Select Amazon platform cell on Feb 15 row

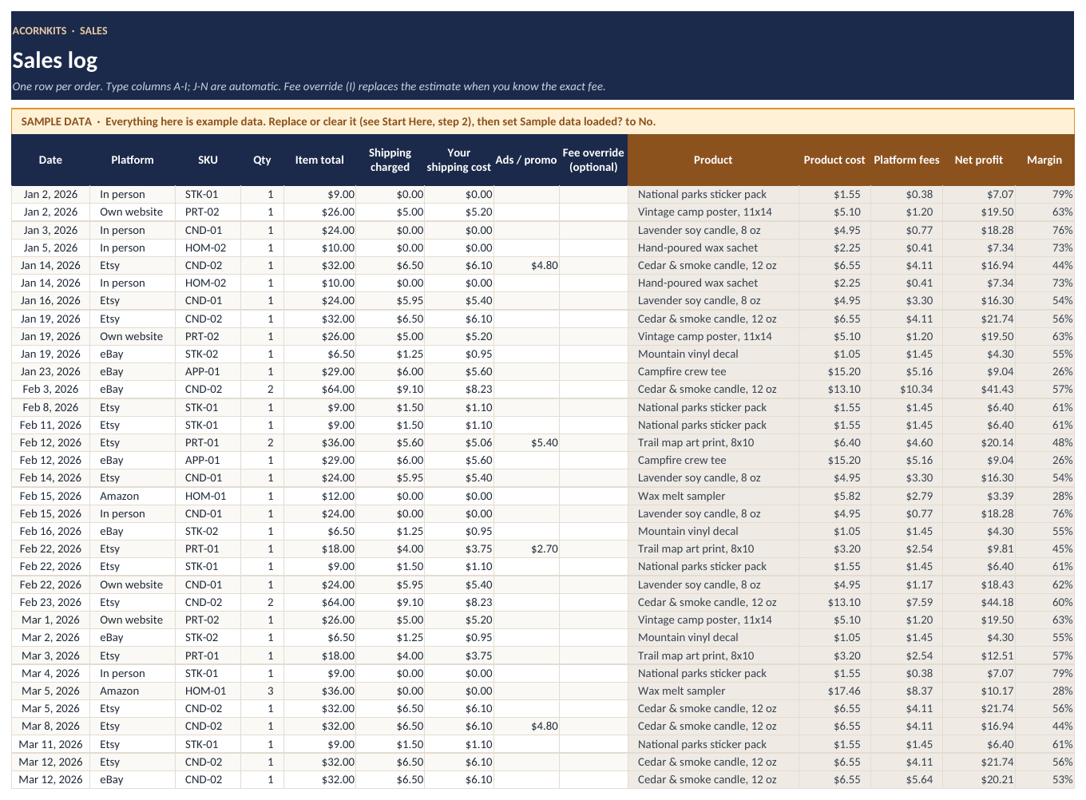pyautogui.click(x=133, y=496)
